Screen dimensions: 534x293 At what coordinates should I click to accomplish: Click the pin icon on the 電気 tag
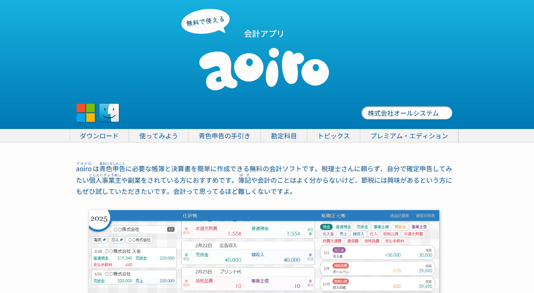104,240
